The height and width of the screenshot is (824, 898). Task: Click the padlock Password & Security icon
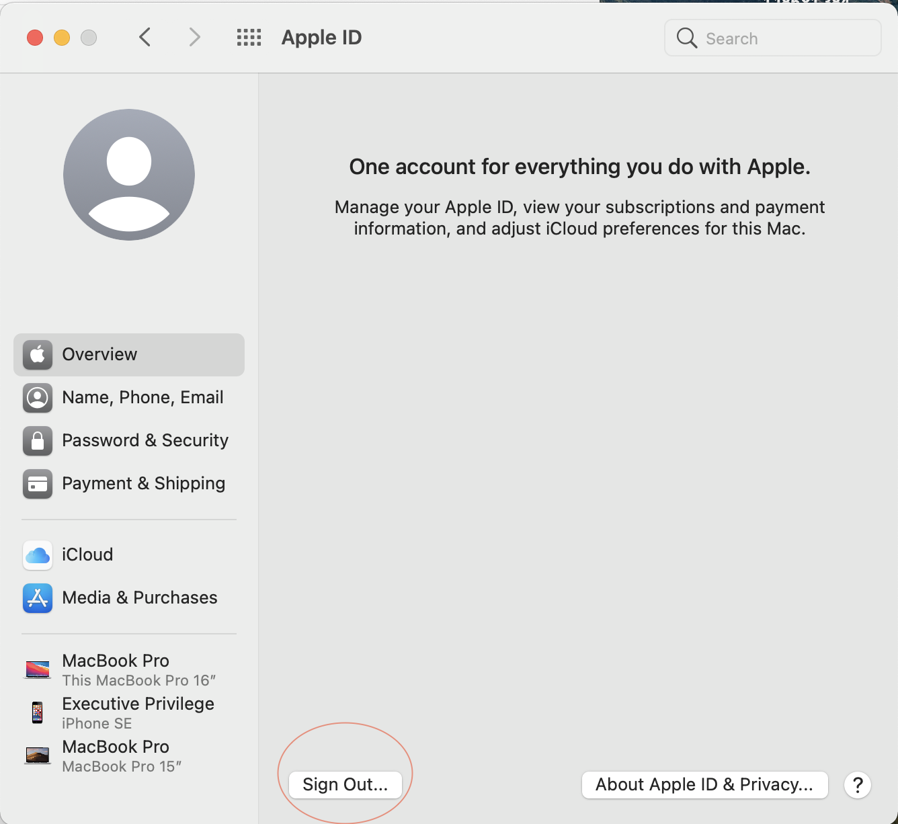click(x=38, y=441)
